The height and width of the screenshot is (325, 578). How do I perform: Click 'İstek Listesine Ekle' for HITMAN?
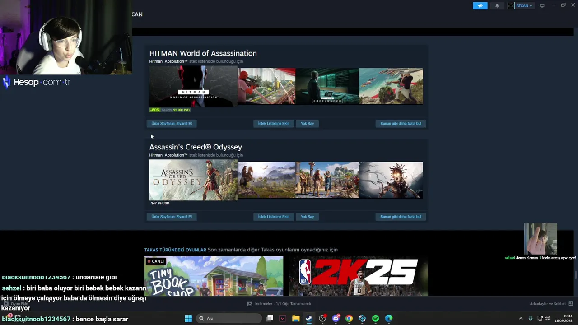[274, 123]
